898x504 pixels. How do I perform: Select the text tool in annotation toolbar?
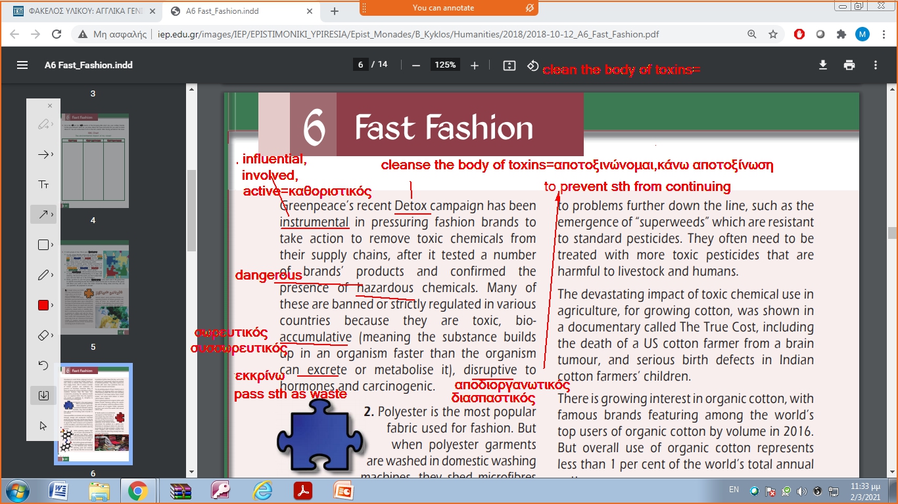(43, 184)
